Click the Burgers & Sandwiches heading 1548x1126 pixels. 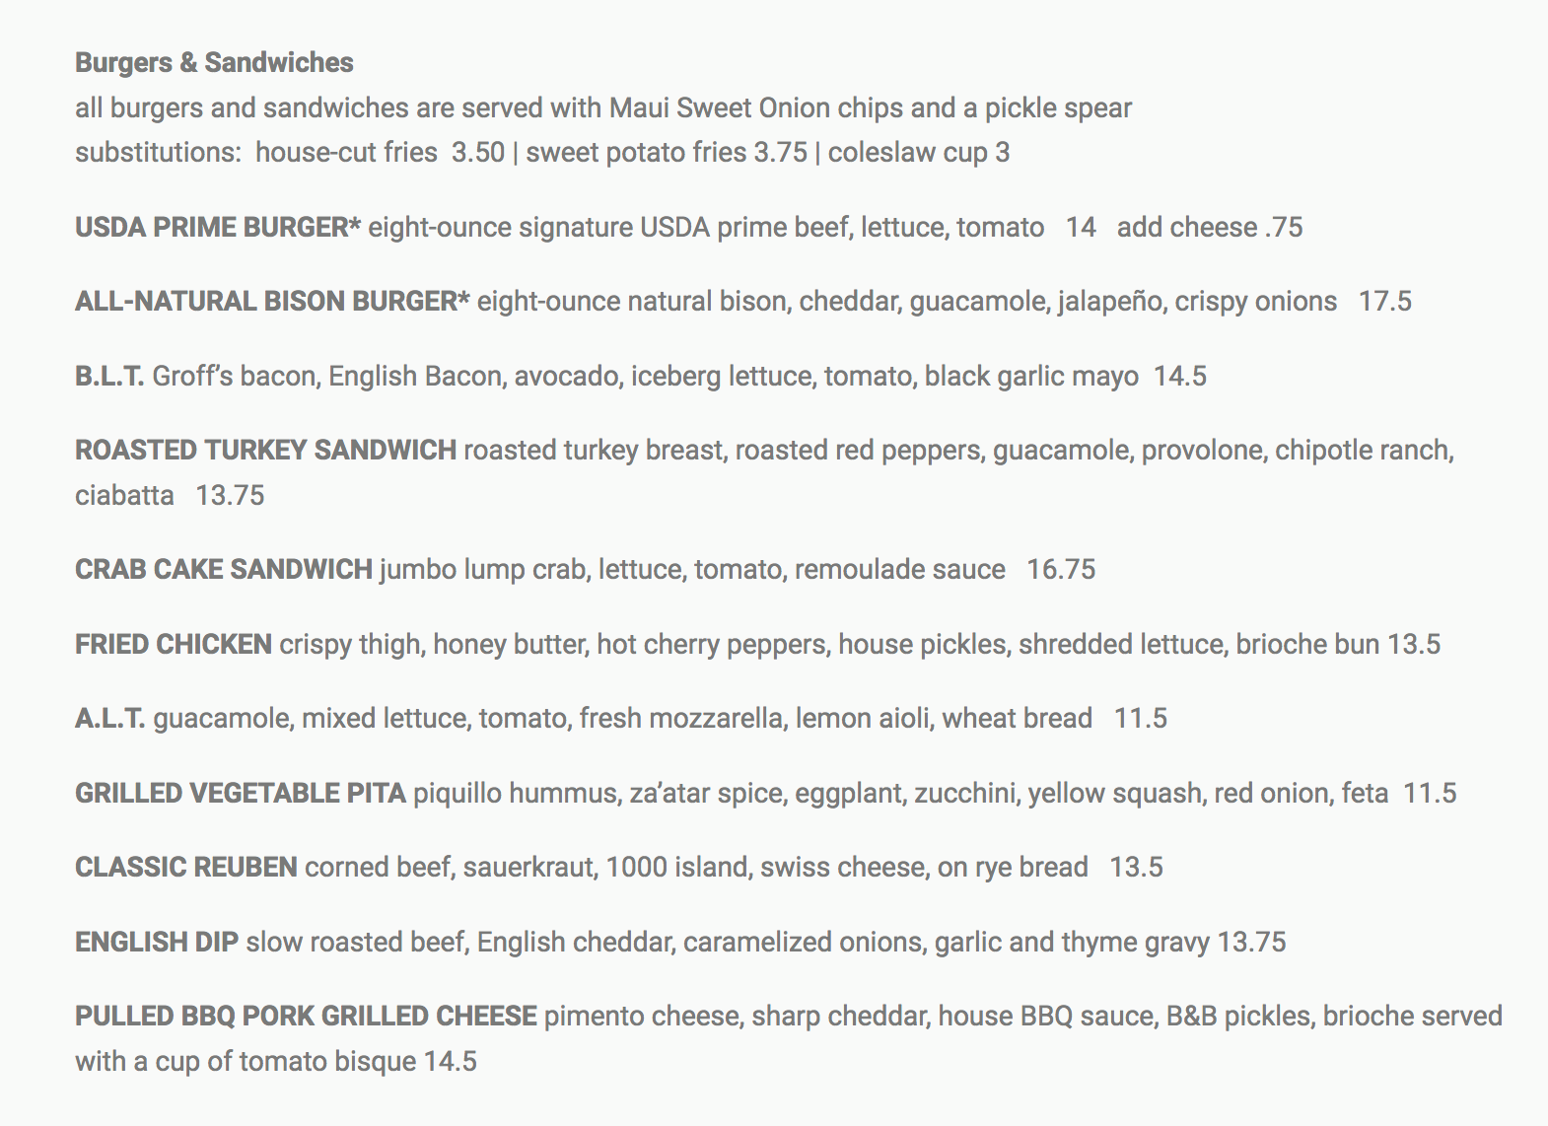coord(214,63)
